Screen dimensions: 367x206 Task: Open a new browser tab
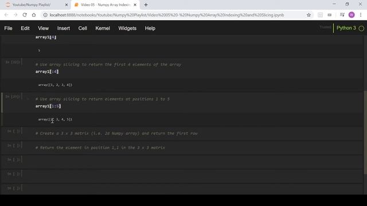(146, 5)
